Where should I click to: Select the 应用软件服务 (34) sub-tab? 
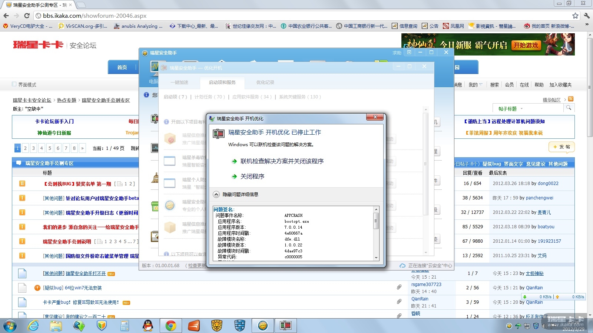pyautogui.click(x=252, y=97)
